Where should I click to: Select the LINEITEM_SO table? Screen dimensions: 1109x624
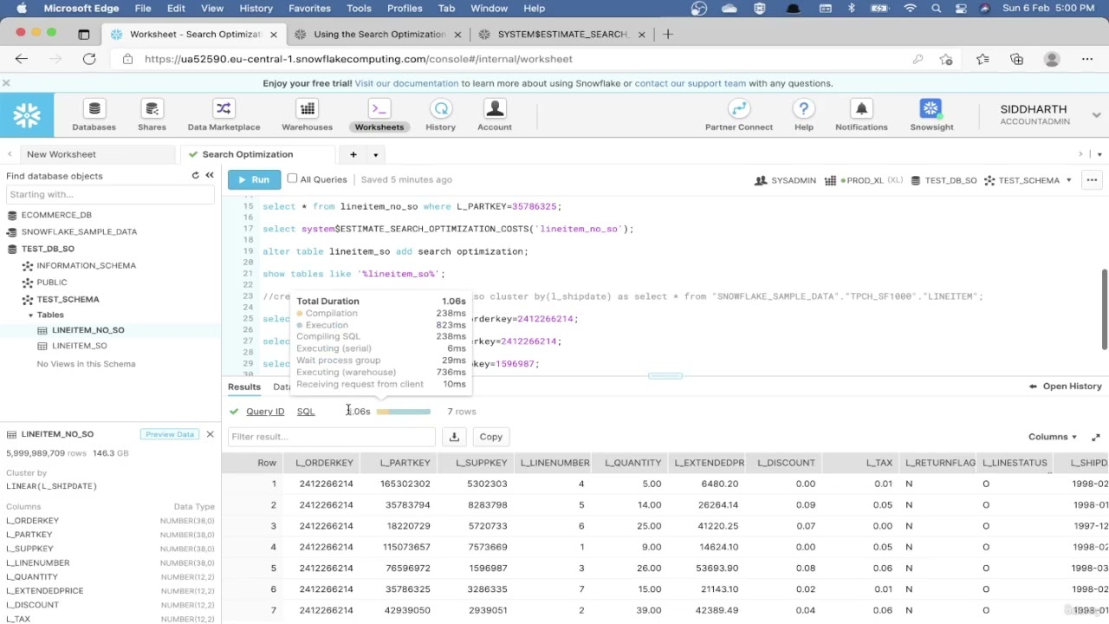79,346
